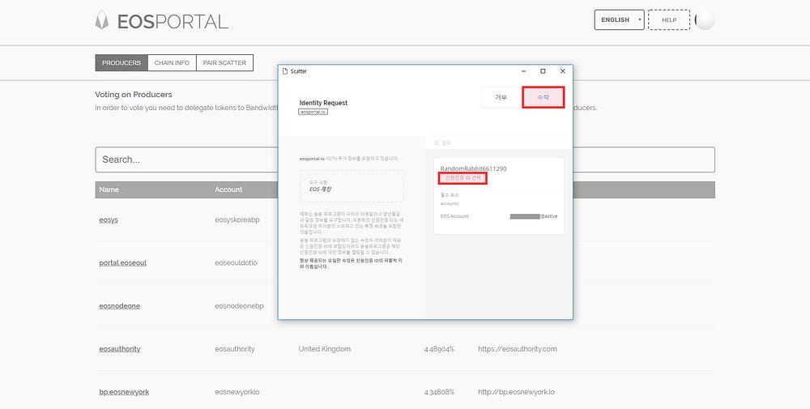The width and height of the screenshot is (810, 409).
Task: Click the 거부 (deny) button
Action: (501, 97)
